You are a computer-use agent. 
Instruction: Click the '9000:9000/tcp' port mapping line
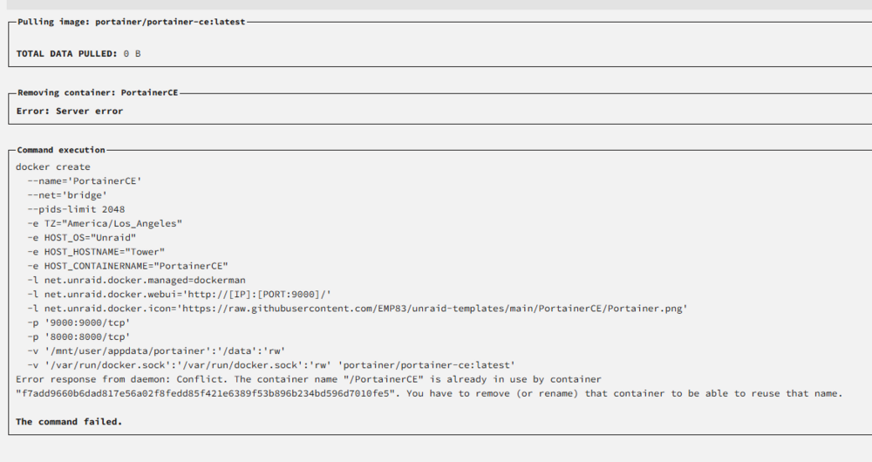coord(78,323)
